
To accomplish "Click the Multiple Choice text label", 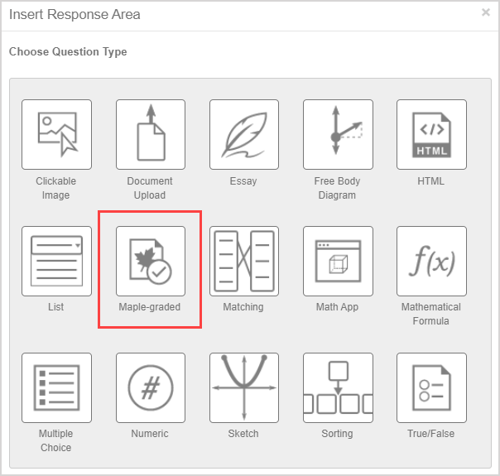I will tap(55, 440).
